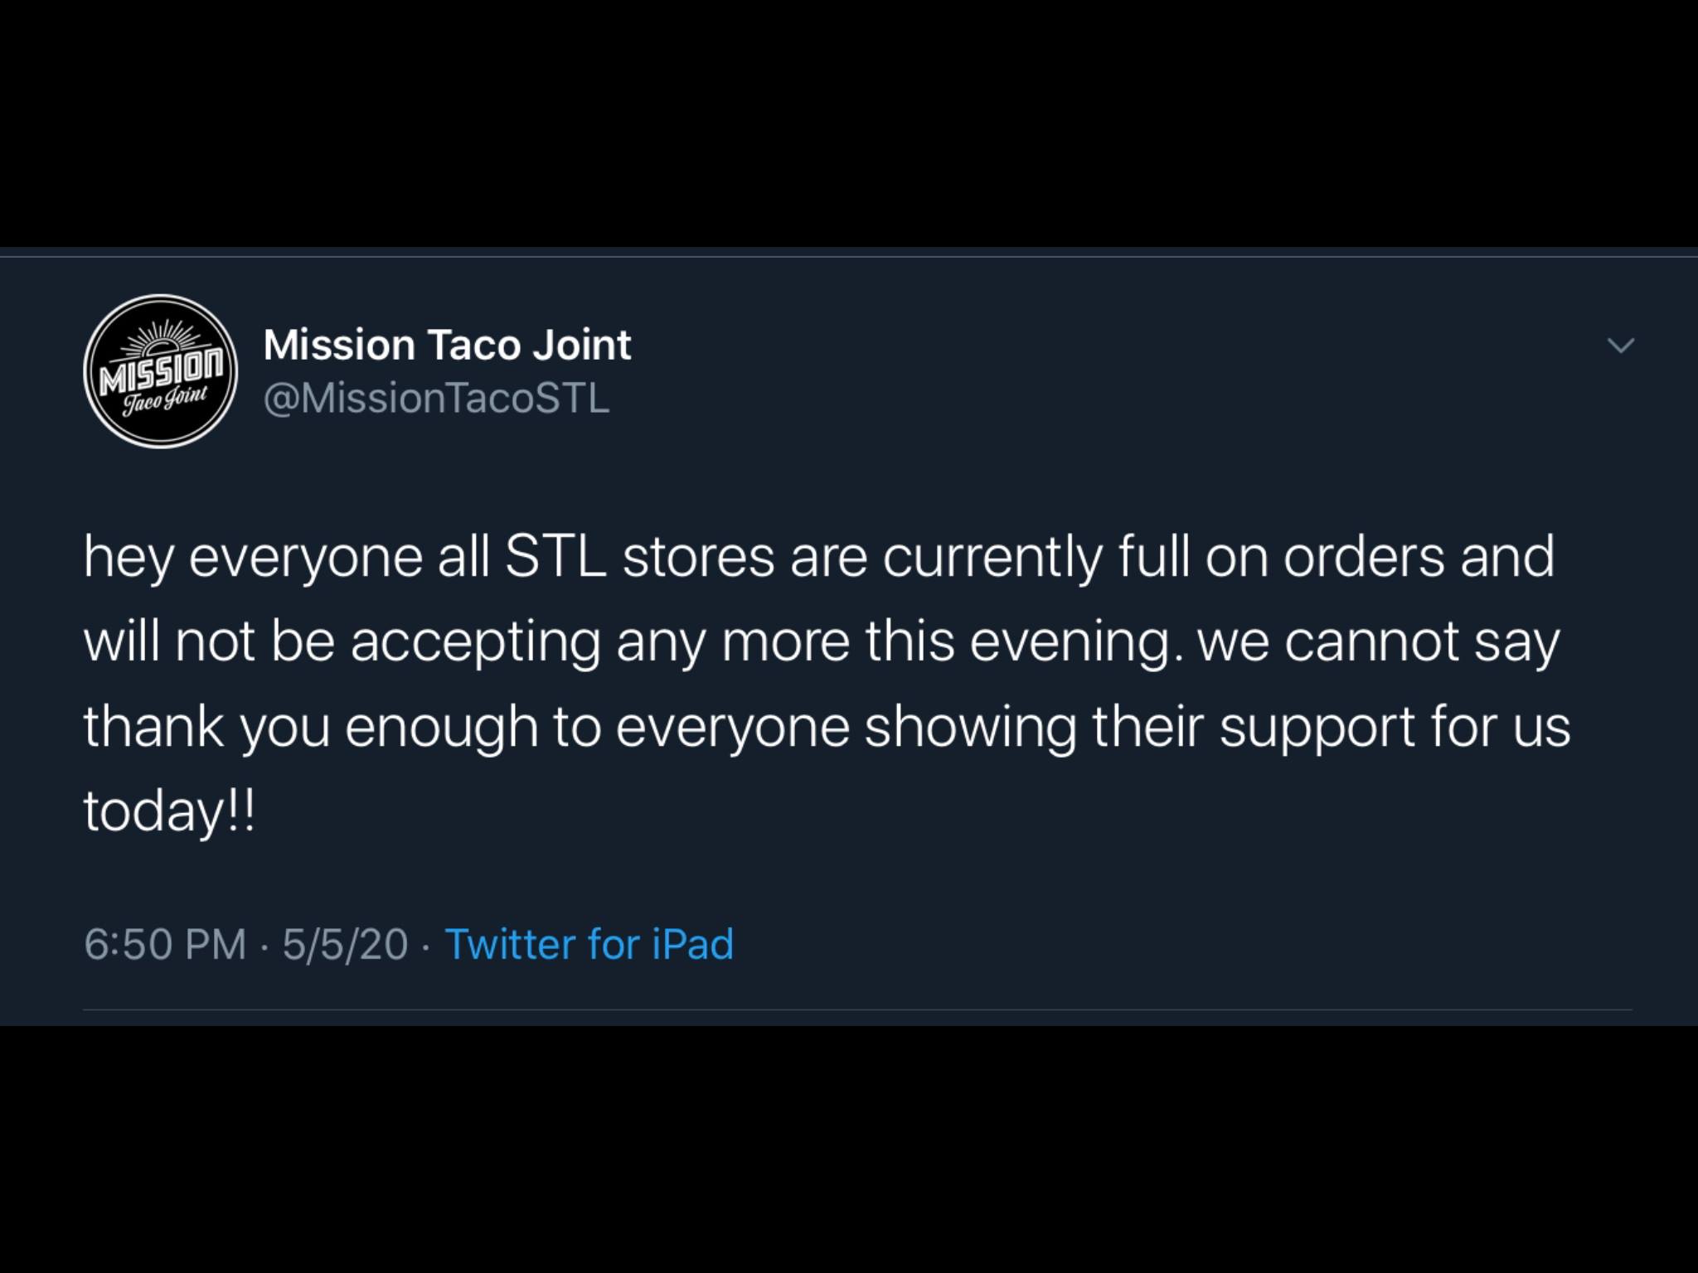Select the 6:50 PM timestamp
This screenshot has height=1273, width=1698.
click(165, 944)
